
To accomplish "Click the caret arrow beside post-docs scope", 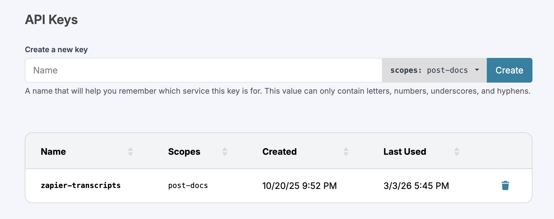I will coord(477,70).
